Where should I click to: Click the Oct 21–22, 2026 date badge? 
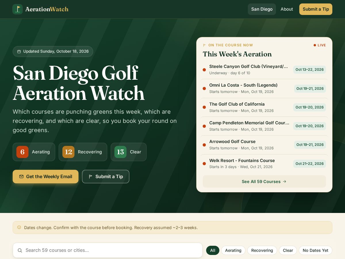(310, 163)
